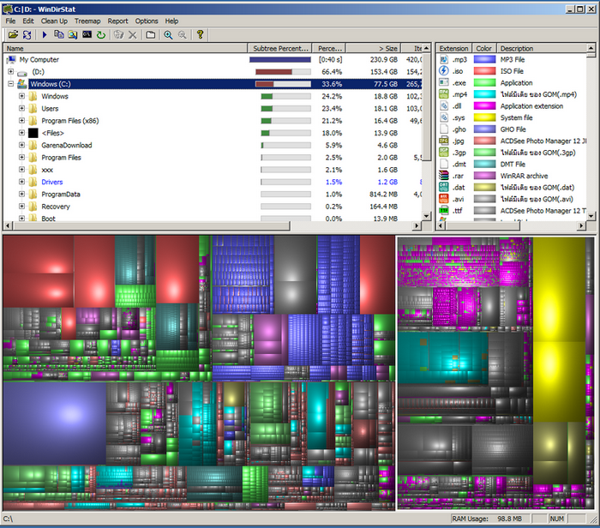Image resolution: width=600 pixels, height=528 pixels.
Task: Open the Treemap menu
Action: tap(87, 21)
